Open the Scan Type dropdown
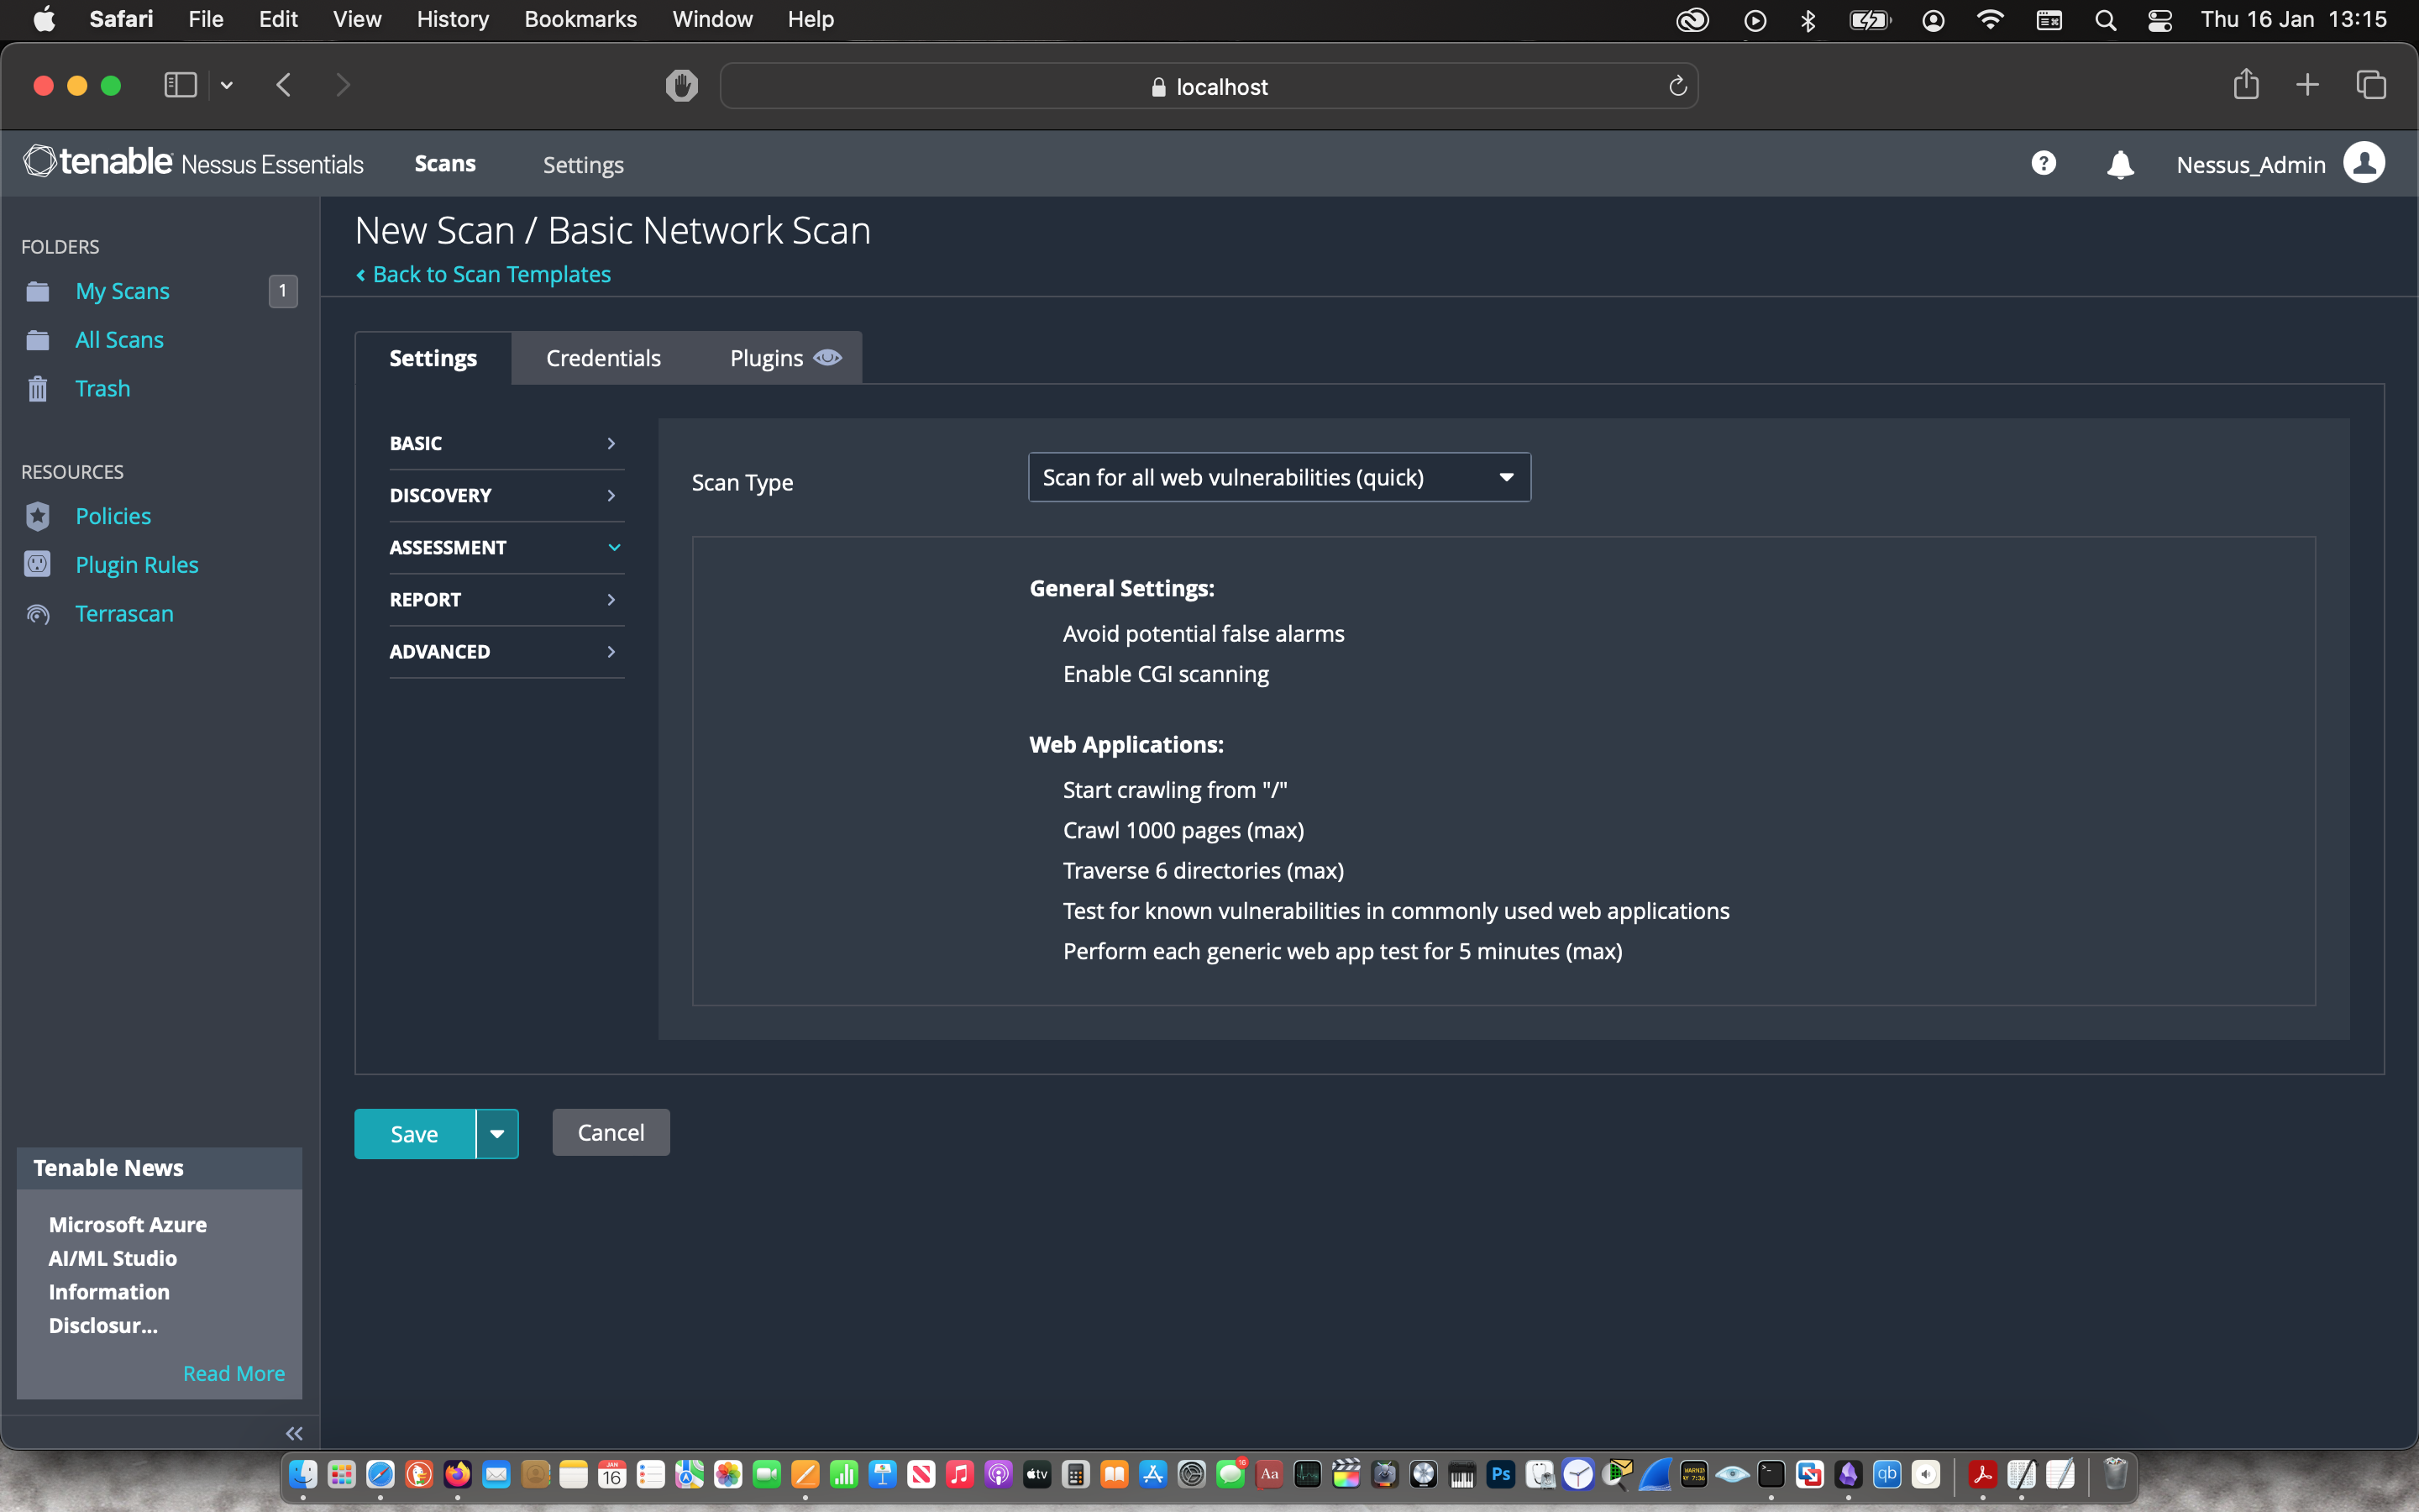 tap(1278, 478)
